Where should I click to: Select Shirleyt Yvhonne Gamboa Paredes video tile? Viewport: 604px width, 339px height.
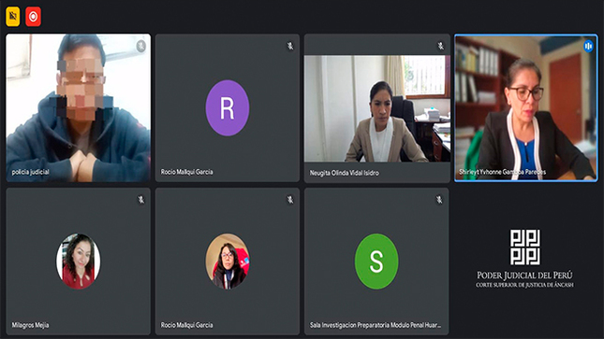click(x=525, y=107)
